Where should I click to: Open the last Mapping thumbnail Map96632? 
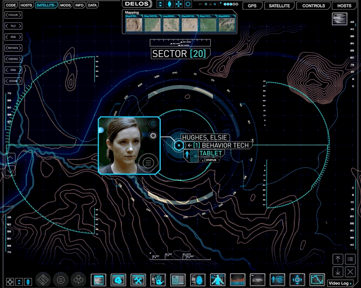click(x=227, y=23)
